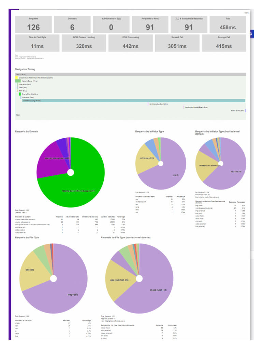Select the img (host) row in host/external table

click(x=220, y=206)
